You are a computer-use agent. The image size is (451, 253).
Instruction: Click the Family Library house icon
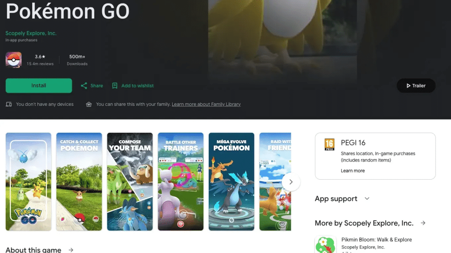(x=89, y=104)
